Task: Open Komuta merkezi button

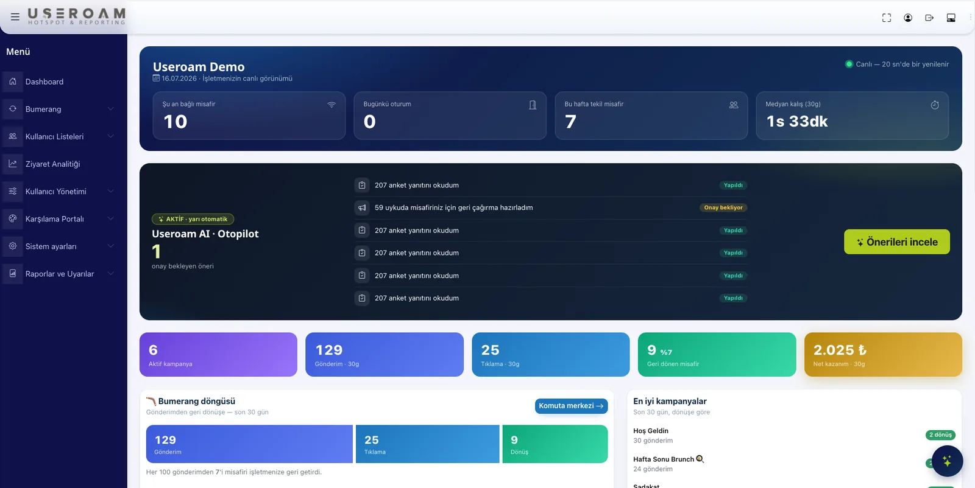Action: point(571,406)
